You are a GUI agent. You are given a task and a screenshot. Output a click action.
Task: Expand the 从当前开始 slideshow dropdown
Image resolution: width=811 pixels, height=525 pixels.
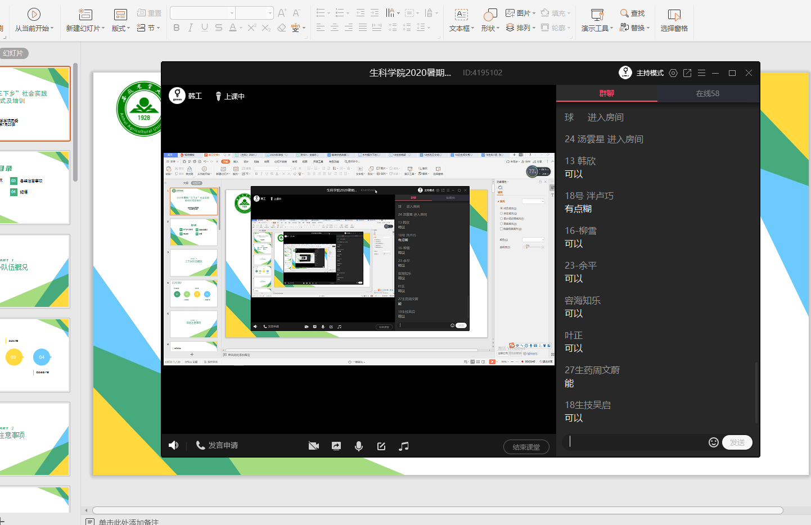click(x=52, y=29)
